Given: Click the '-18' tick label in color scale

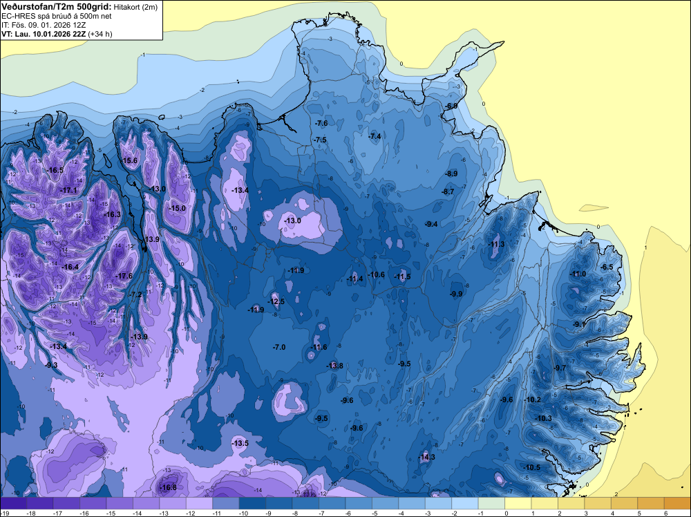Looking at the screenshot, I should tap(31, 513).
